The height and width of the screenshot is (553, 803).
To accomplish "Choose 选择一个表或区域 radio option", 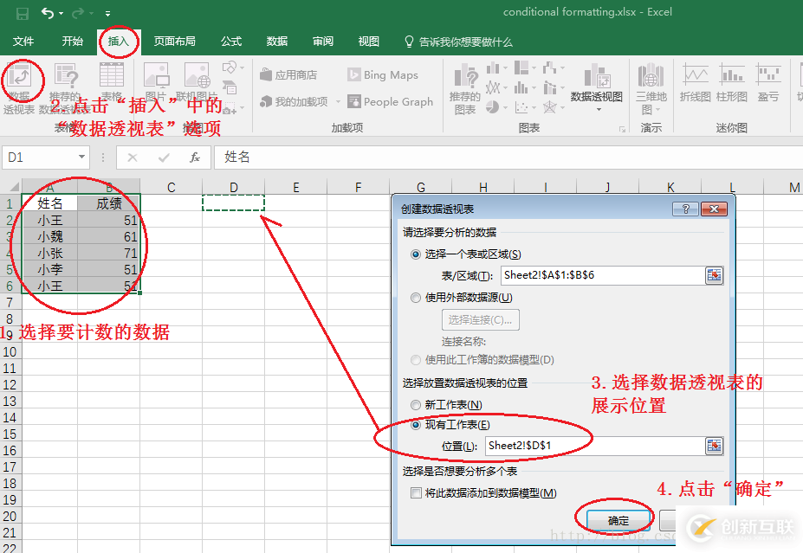I will (416, 254).
